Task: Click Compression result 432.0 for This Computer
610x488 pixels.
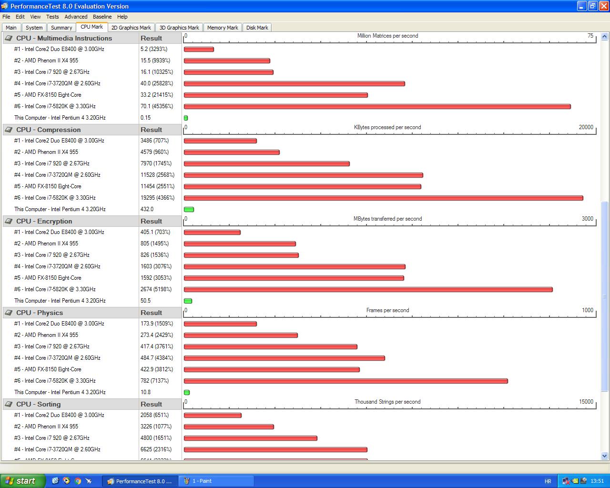Action: tap(147, 209)
